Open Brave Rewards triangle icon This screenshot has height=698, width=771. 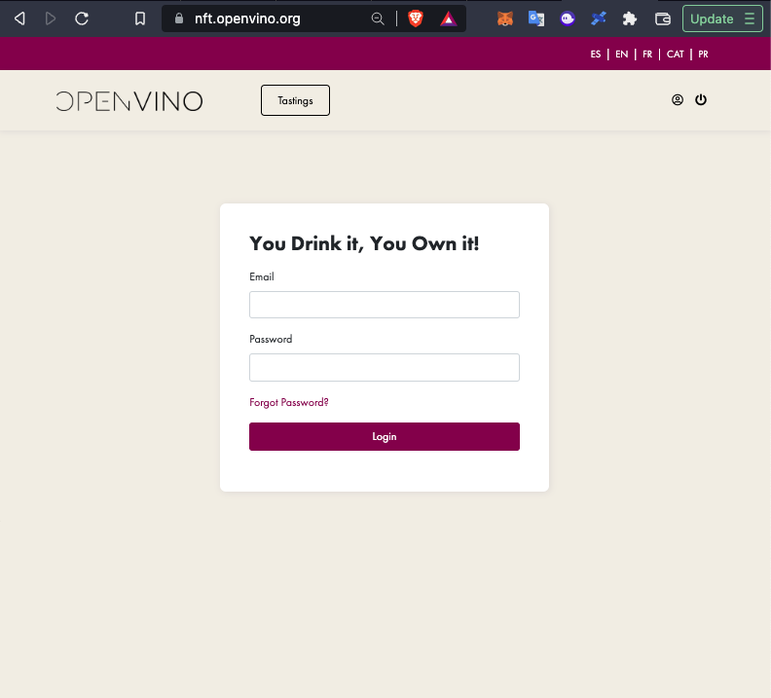[x=448, y=18]
